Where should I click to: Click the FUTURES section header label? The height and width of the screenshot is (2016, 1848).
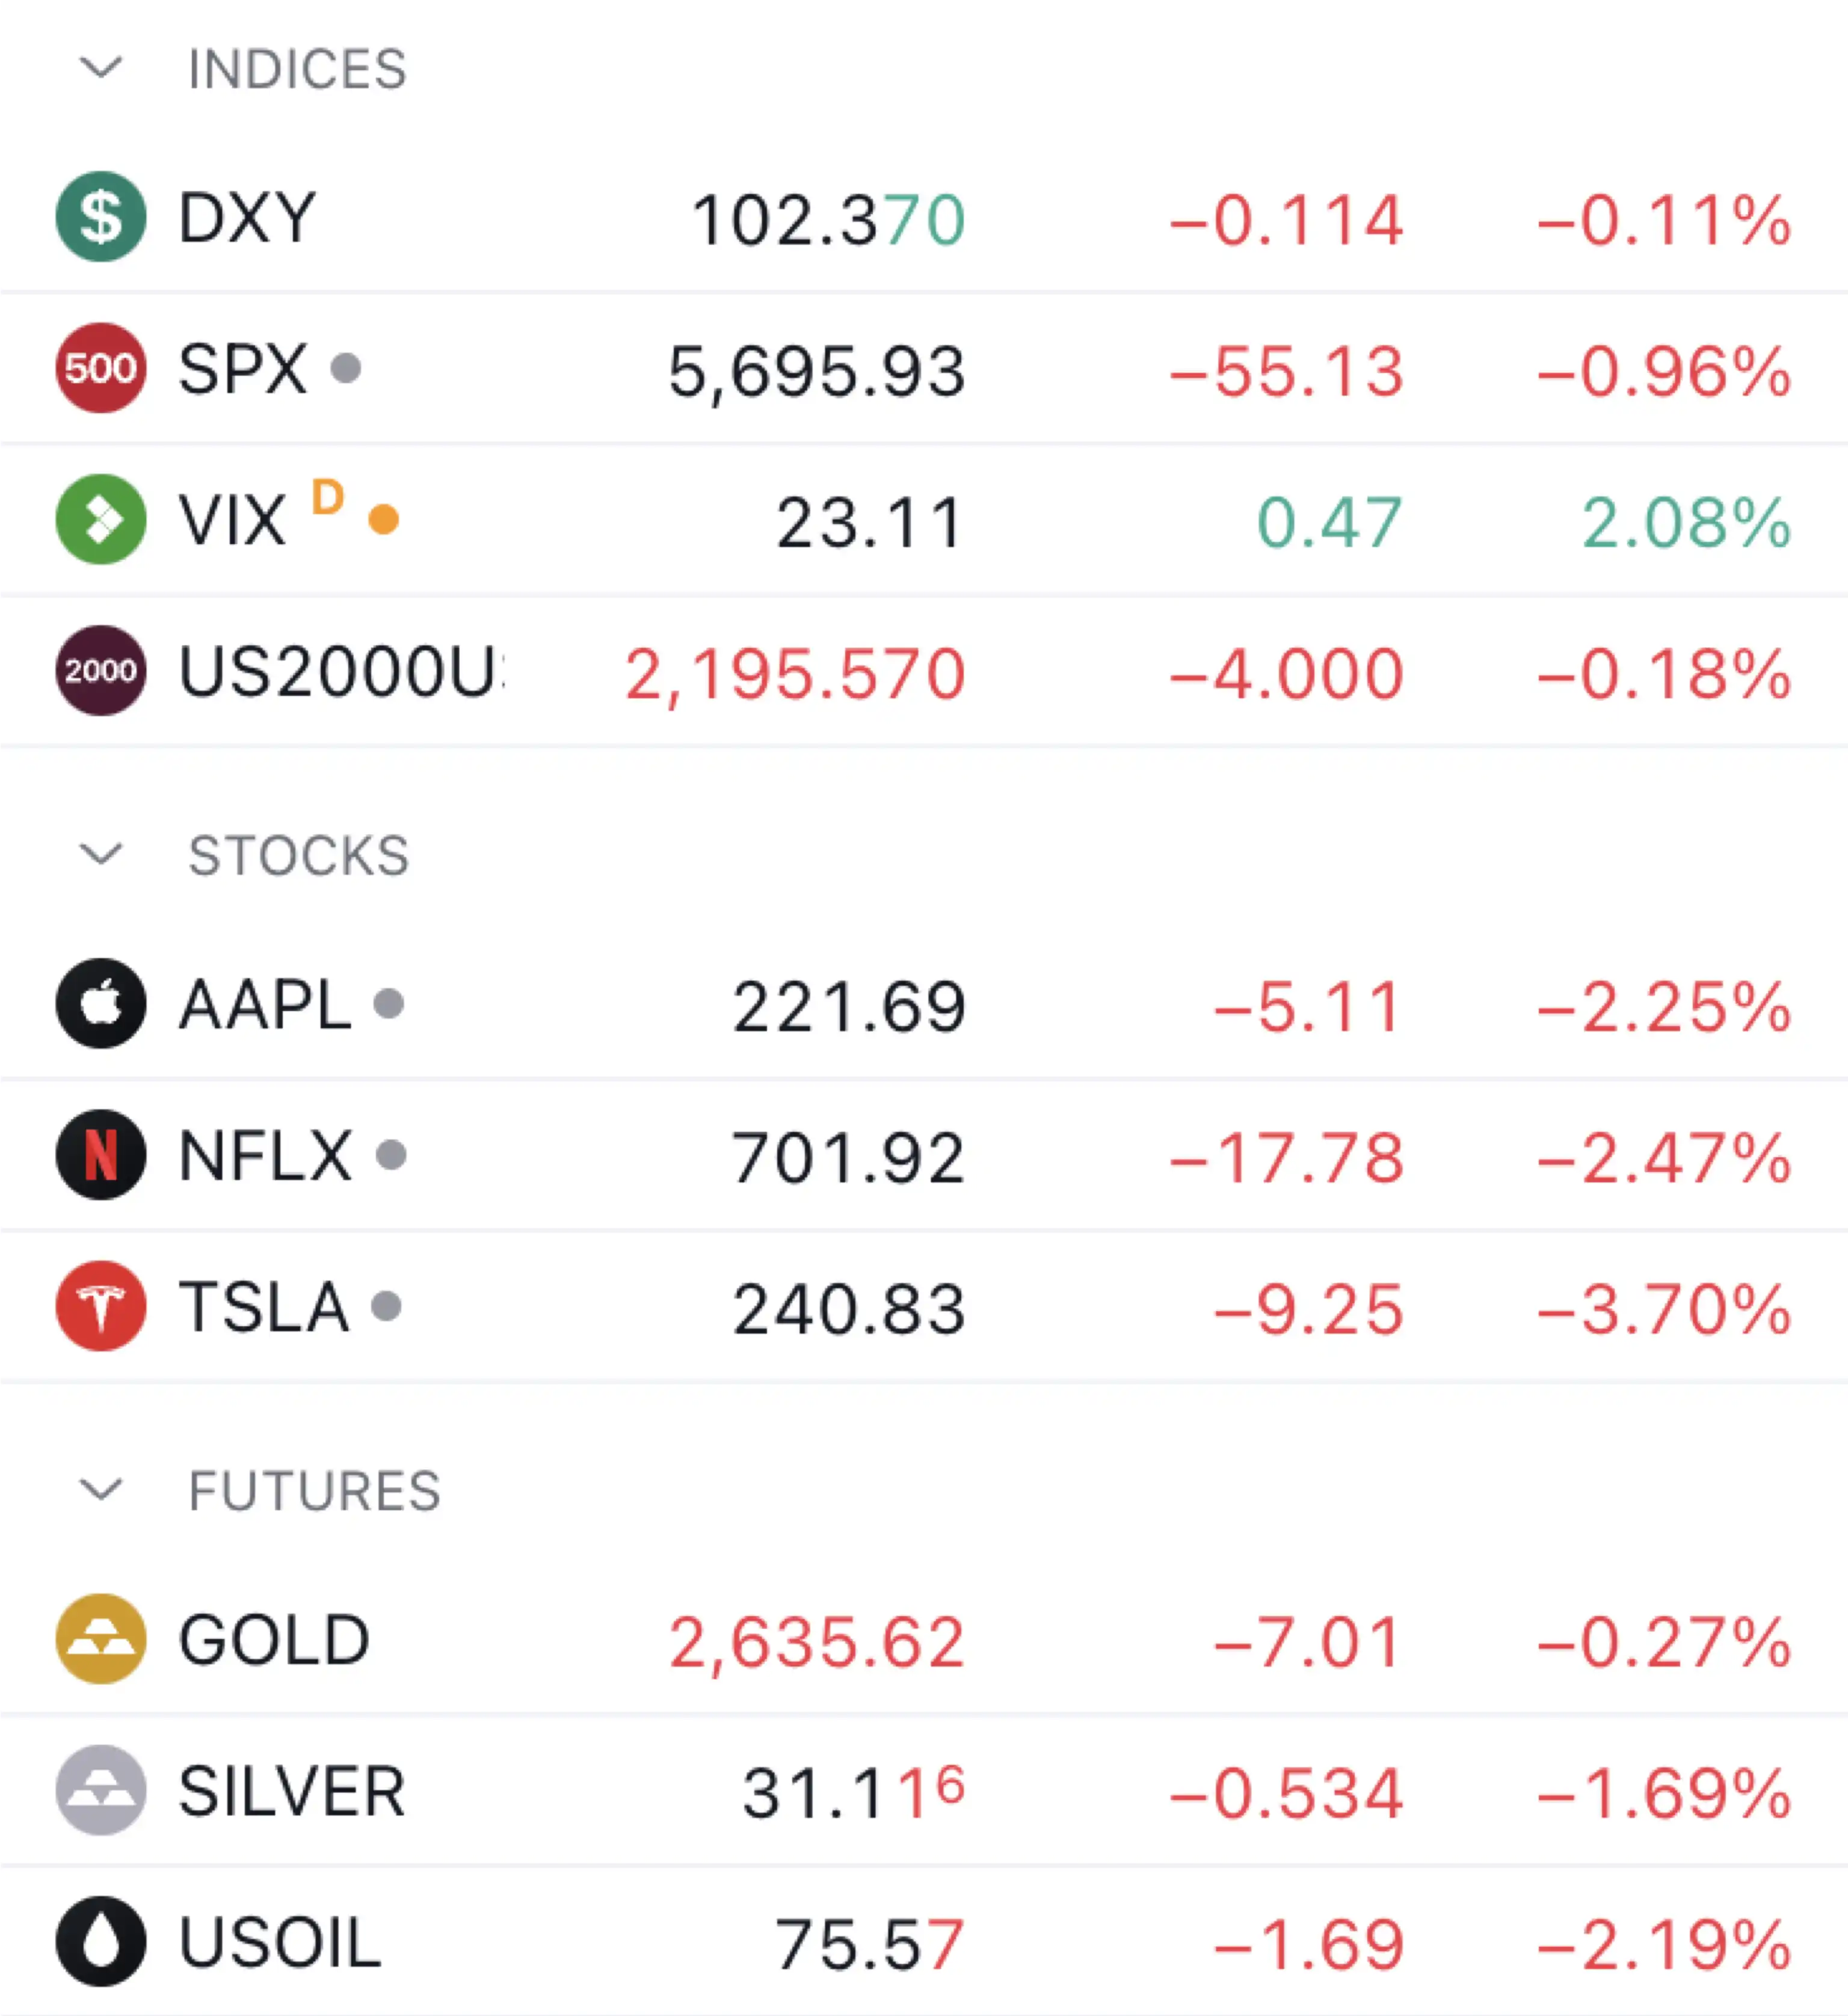click(314, 1490)
